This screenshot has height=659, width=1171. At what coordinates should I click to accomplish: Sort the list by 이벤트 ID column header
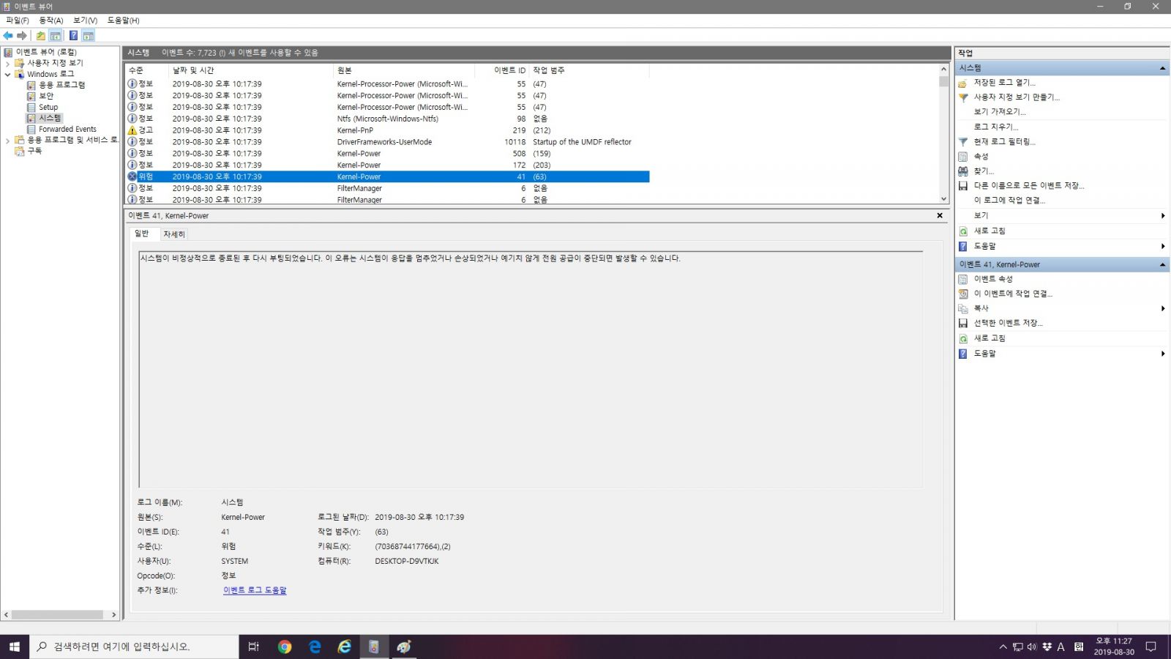(x=509, y=70)
